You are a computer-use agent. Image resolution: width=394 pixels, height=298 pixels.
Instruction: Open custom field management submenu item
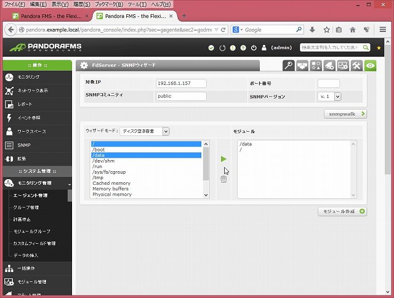[34, 243]
